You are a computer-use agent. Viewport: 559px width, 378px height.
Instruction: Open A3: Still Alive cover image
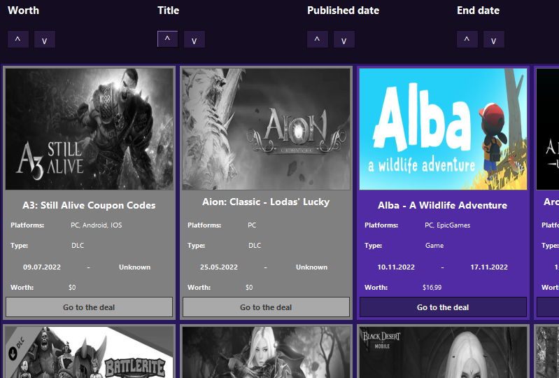(89, 129)
